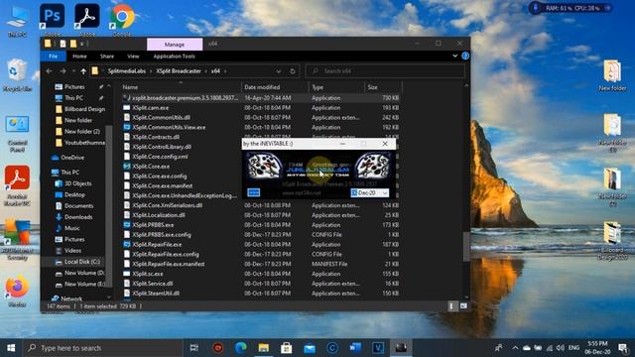Sort by Type column header
The width and height of the screenshot is (635, 357).
(337, 87)
